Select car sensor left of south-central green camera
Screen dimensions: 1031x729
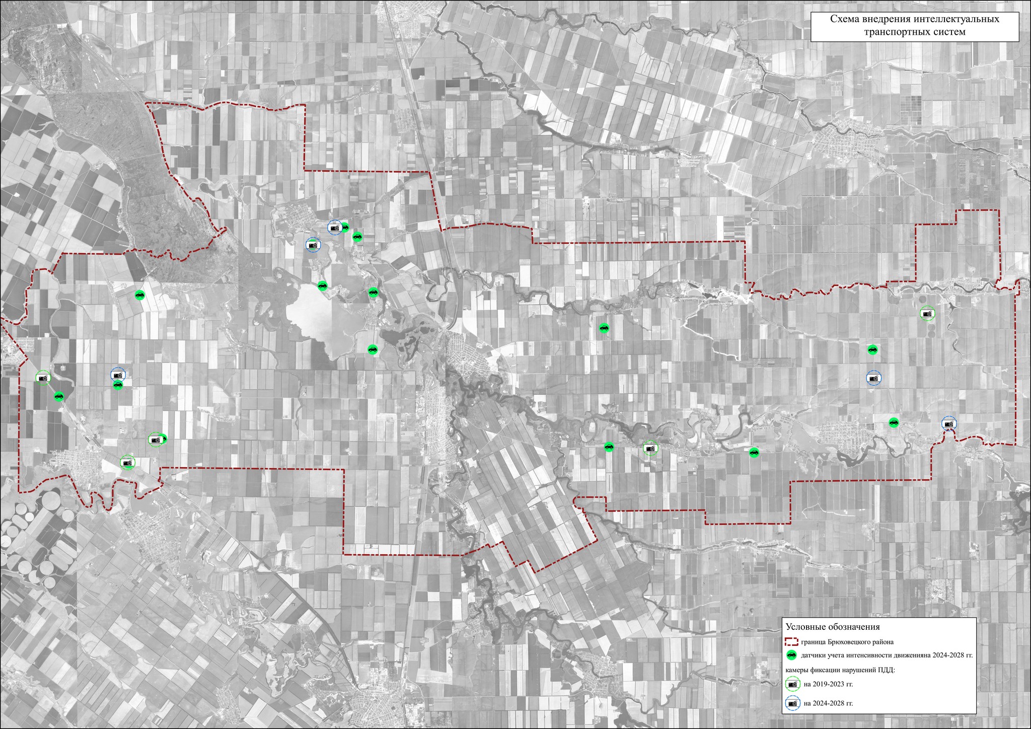[609, 447]
